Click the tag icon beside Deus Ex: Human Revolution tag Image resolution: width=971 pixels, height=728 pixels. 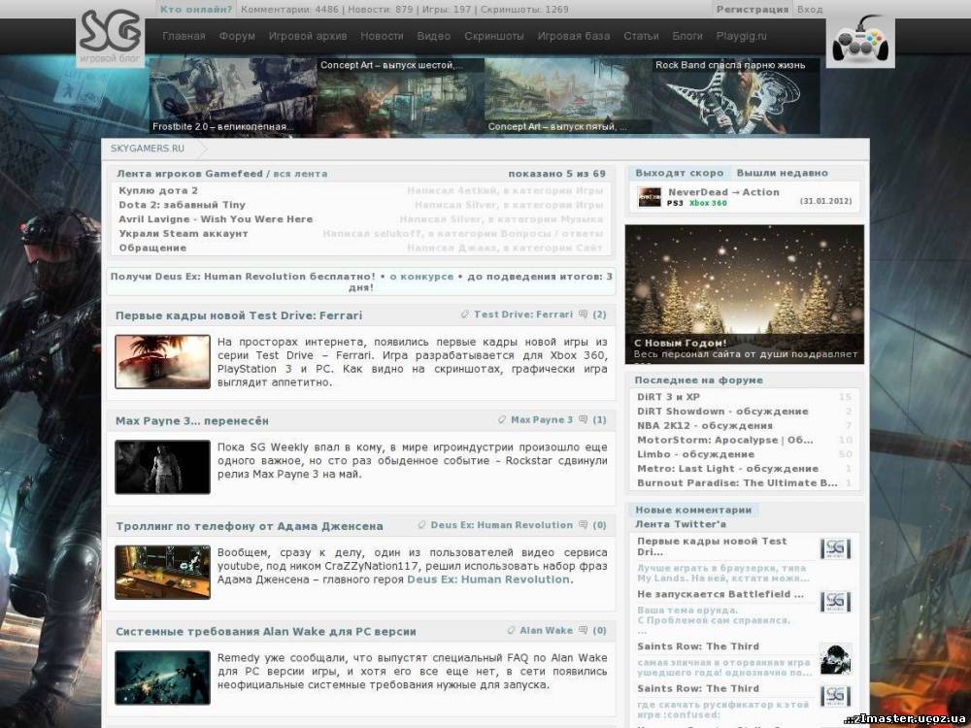(x=421, y=525)
